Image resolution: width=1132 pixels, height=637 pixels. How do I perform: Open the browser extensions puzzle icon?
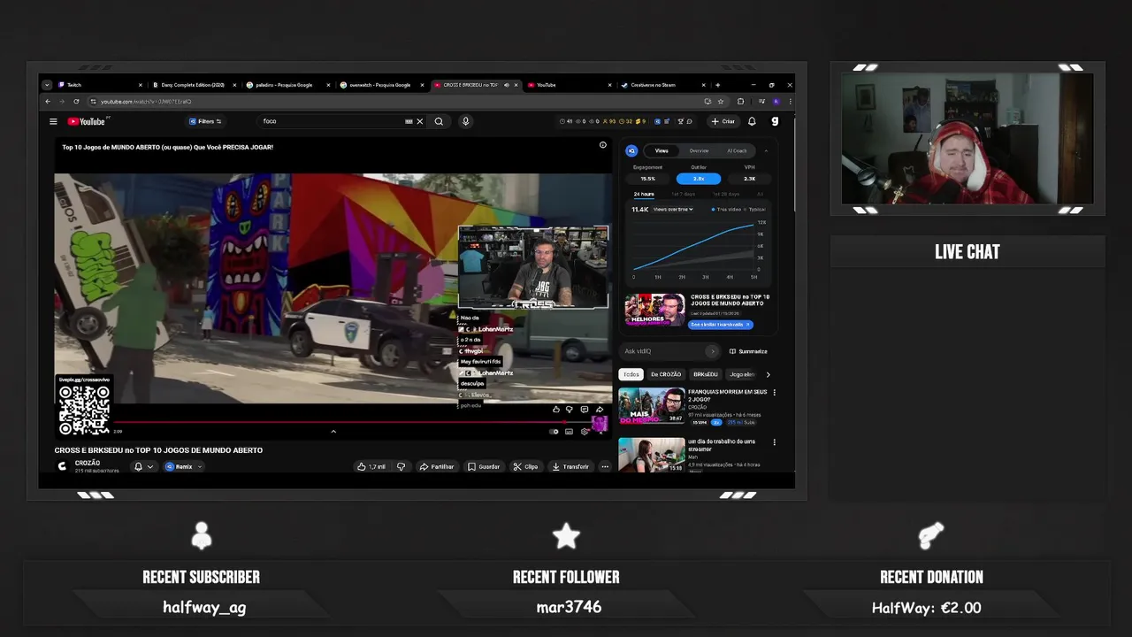(741, 101)
